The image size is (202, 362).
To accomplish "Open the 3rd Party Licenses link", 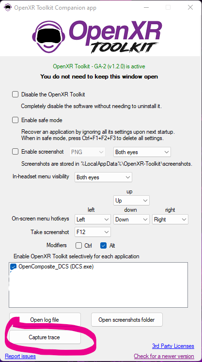I will [x=173, y=346].
